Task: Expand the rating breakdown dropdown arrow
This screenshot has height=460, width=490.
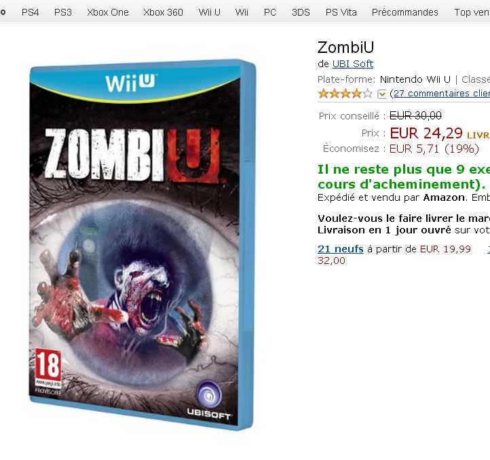Action: coord(382,94)
